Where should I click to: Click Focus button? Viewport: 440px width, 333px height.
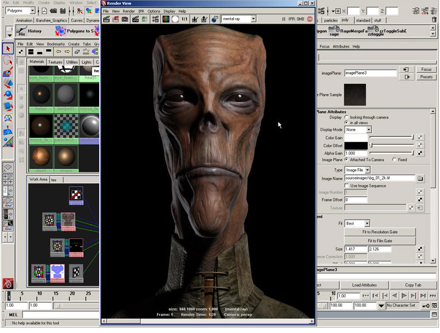click(426, 70)
